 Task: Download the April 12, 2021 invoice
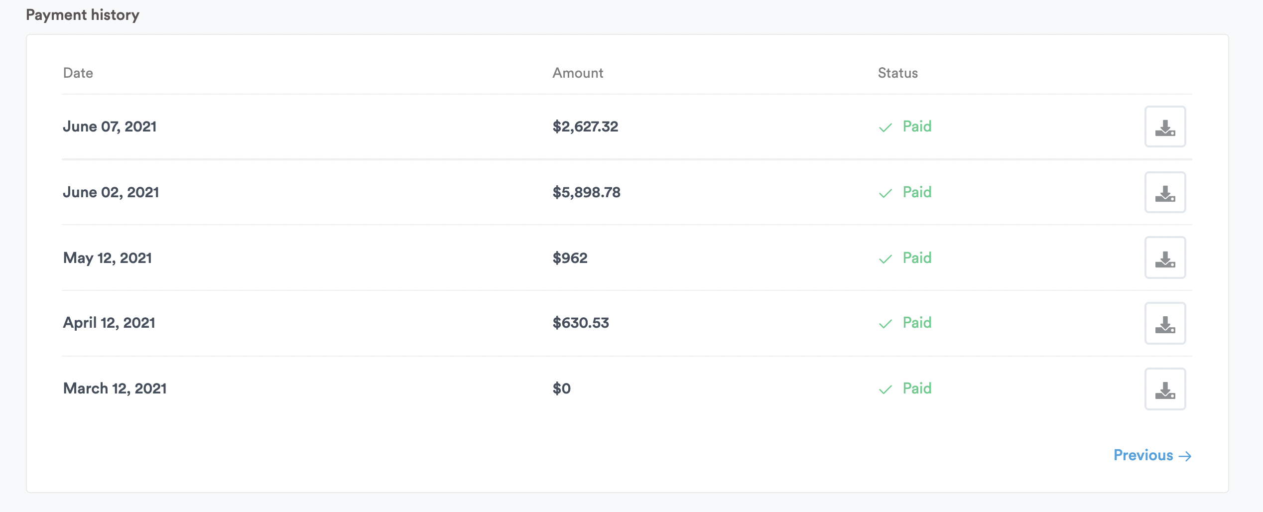pyautogui.click(x=1165, y=323)
